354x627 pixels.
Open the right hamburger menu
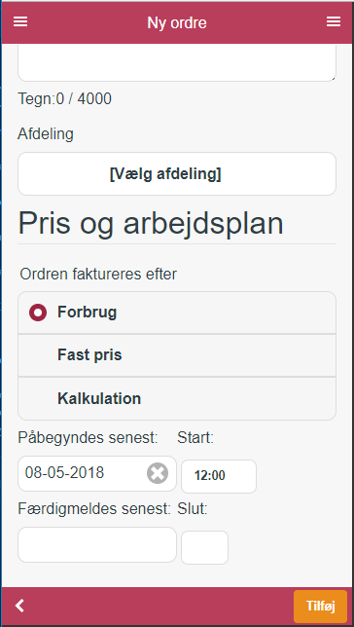(x=334, y=22)
